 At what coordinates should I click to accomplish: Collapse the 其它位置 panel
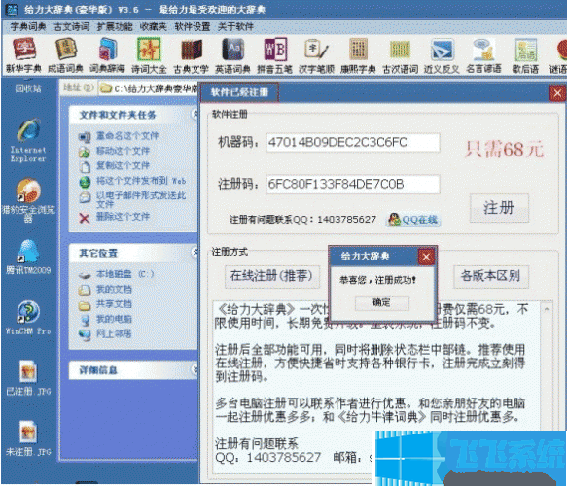[195, 252]
